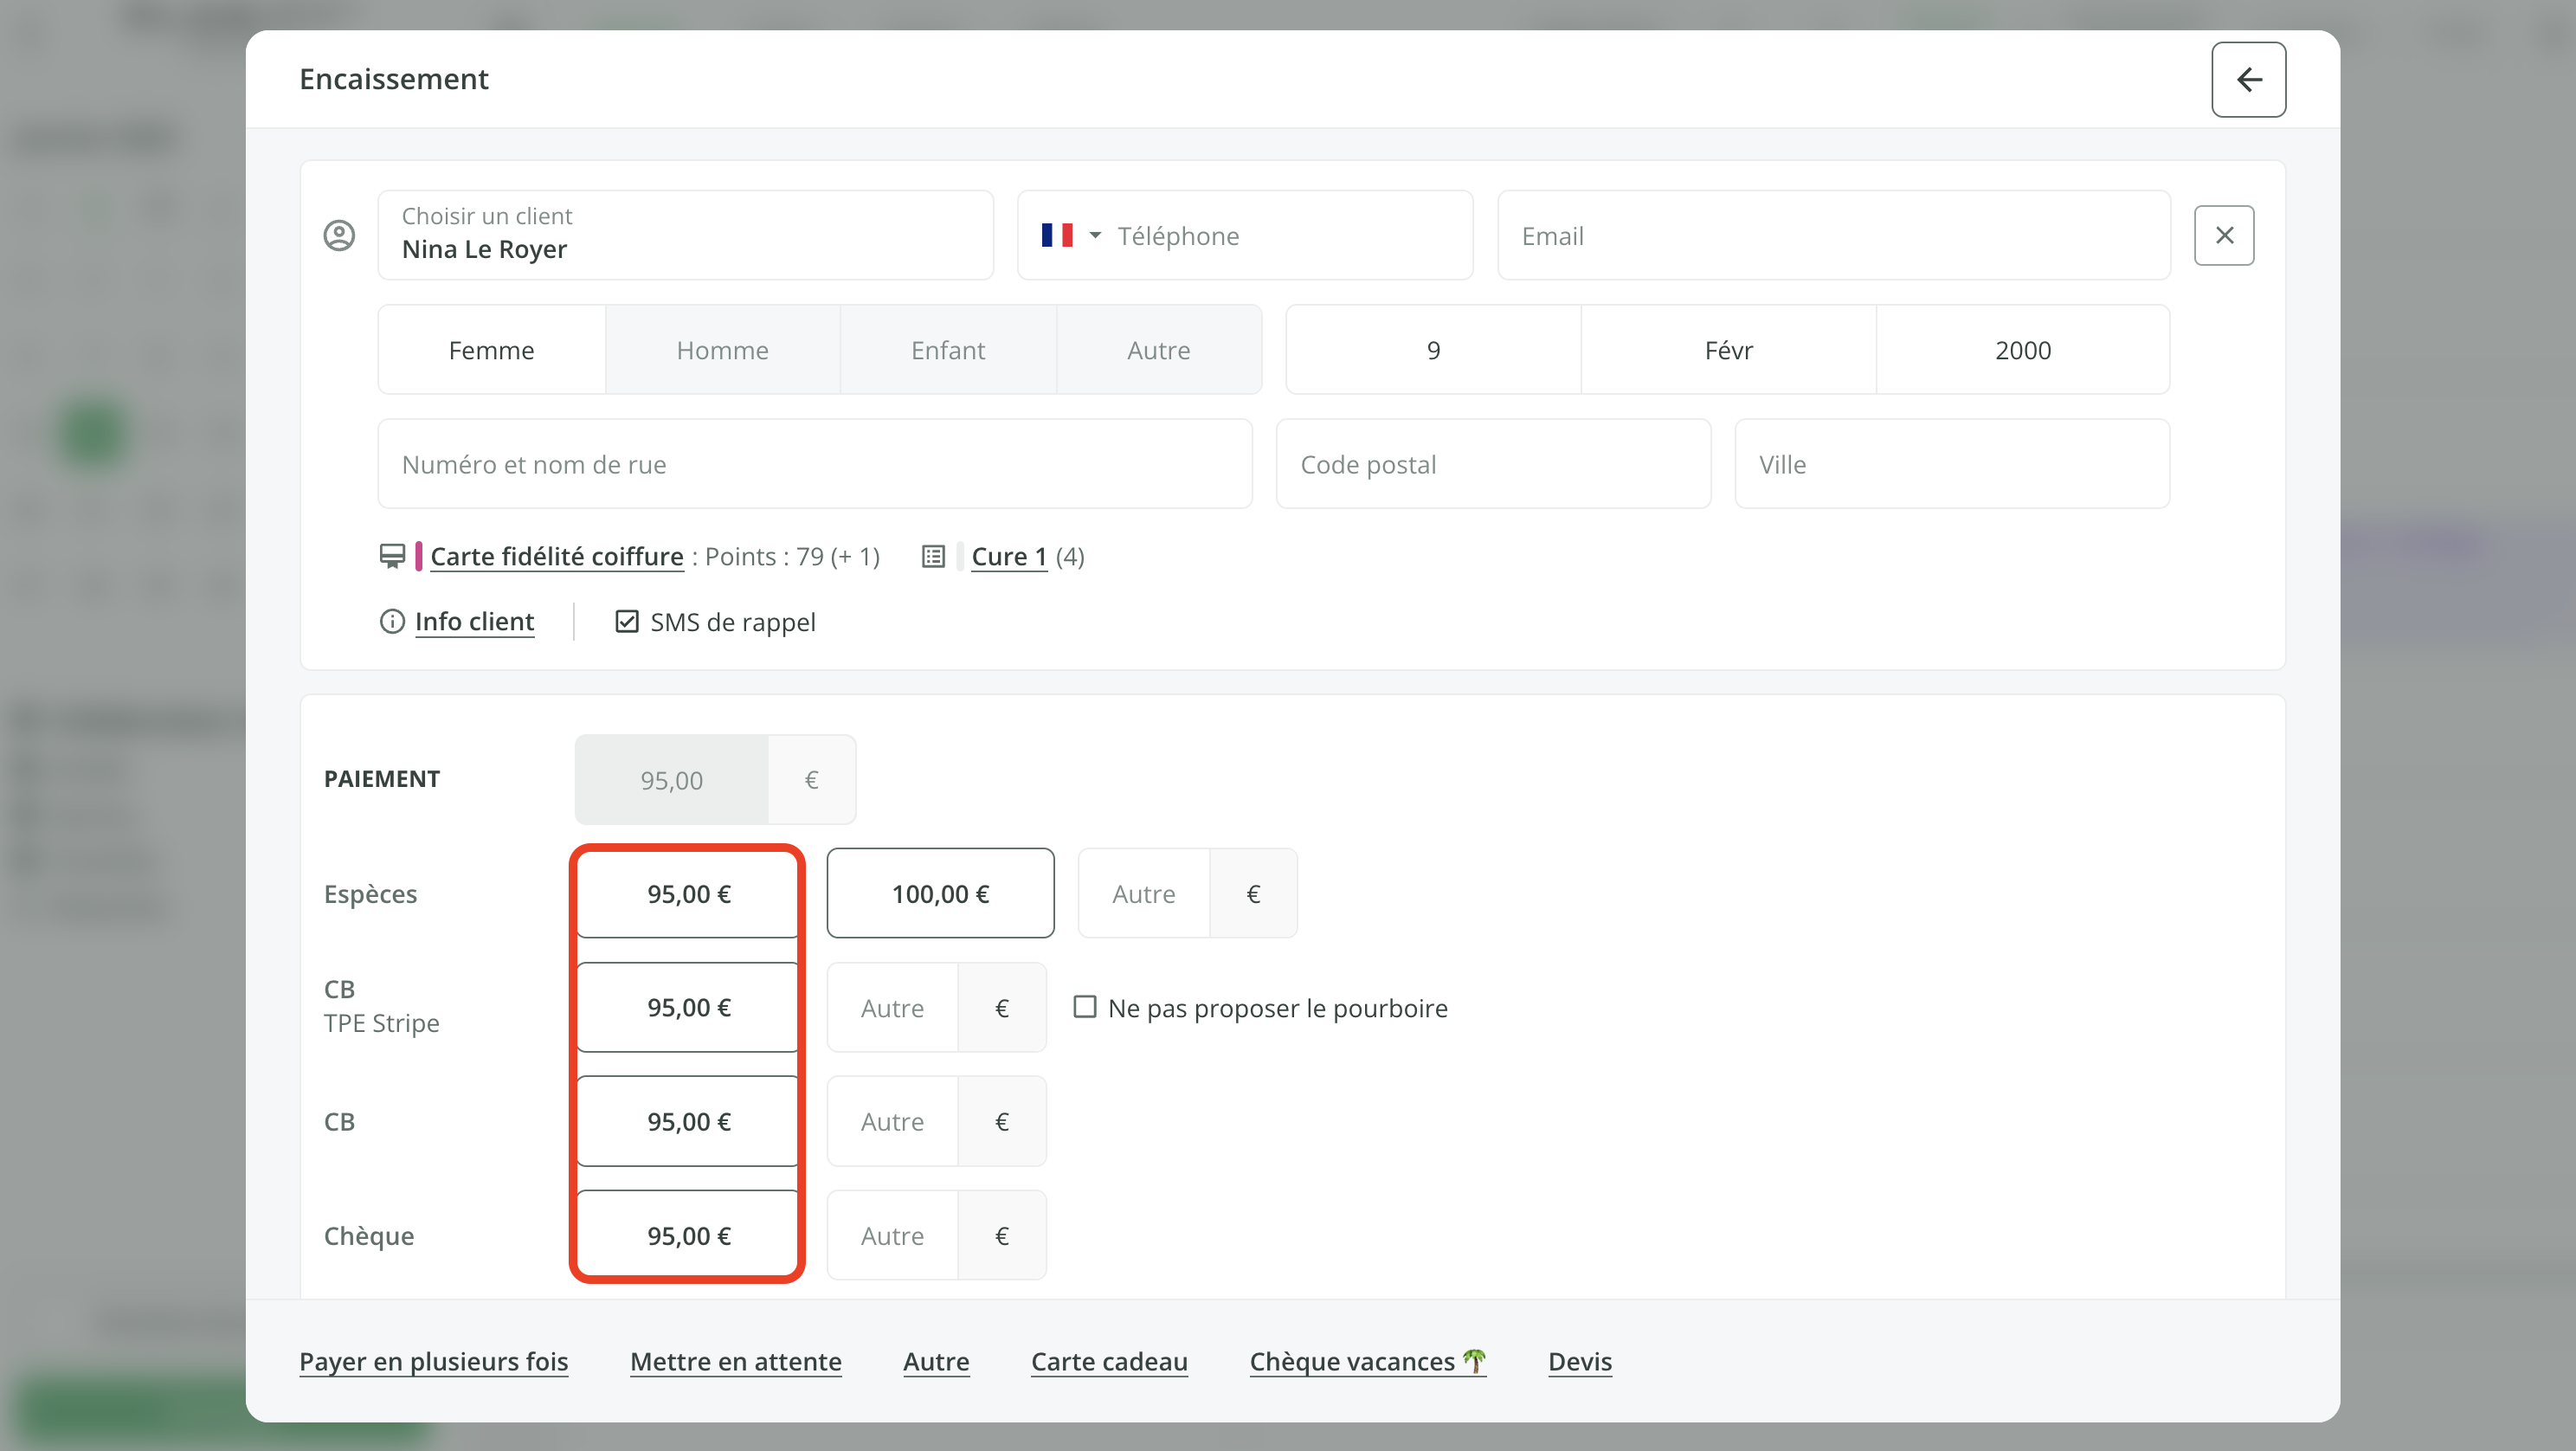The image size is (2576, 1451).
Task: Open the phone country code dropdown arrow
Action: click(1095, 235)
